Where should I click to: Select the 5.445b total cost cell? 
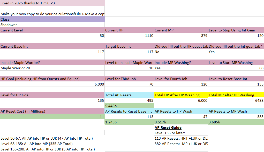click(x=129, y=106)
